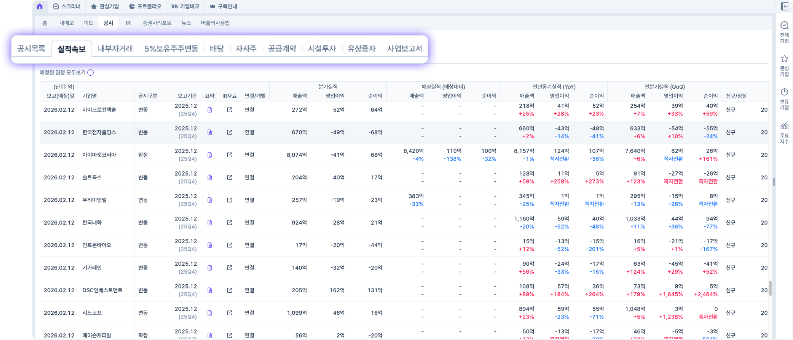This screenshot has width=793, height=340.
Task: Open IR external link icon for DSC인베스트먼트
Action: pos(229,290)
